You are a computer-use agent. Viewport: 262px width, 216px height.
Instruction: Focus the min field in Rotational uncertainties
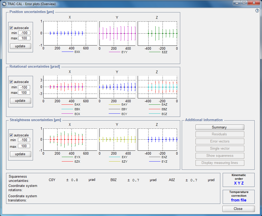point(24,87)
